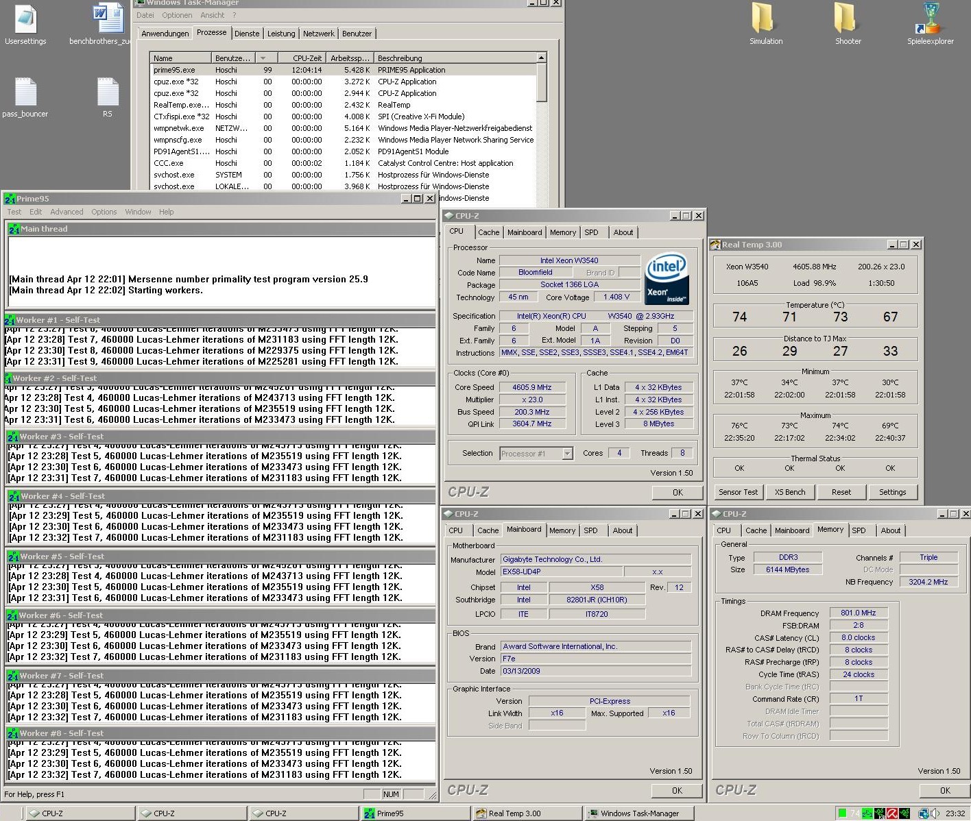Switch to Leistung tab in Task-Manager
Viewport: 971px width, 821px height.
click(281, 34)
